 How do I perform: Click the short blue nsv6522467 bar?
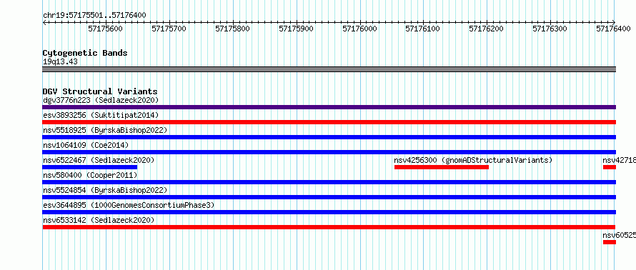[90, 167]
